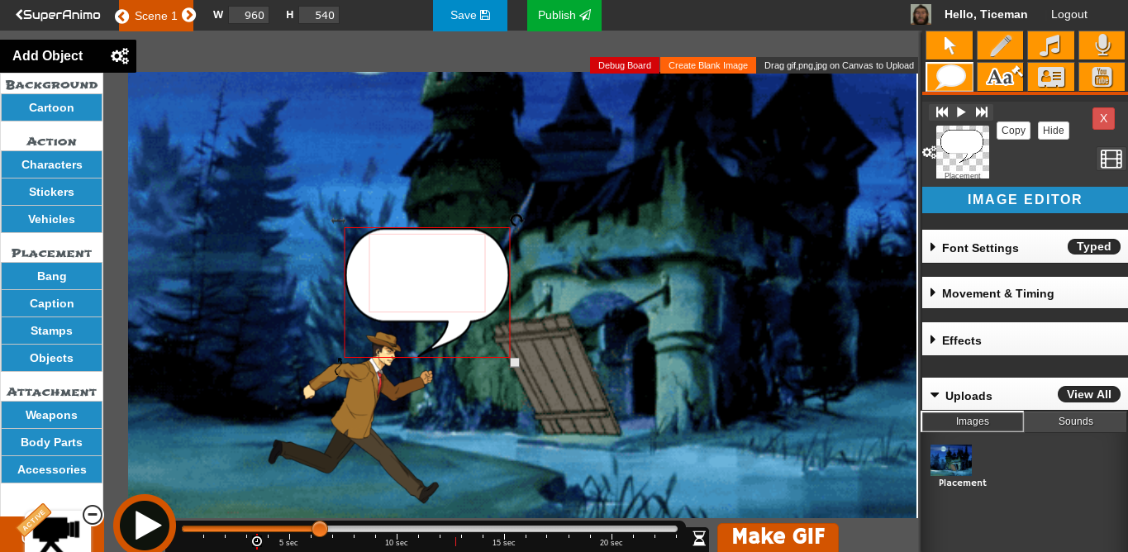The width and height of the screenshot is (1128, 552).
Task: Click the resize handle of speech bubble
Action: [x=515, y=362]
